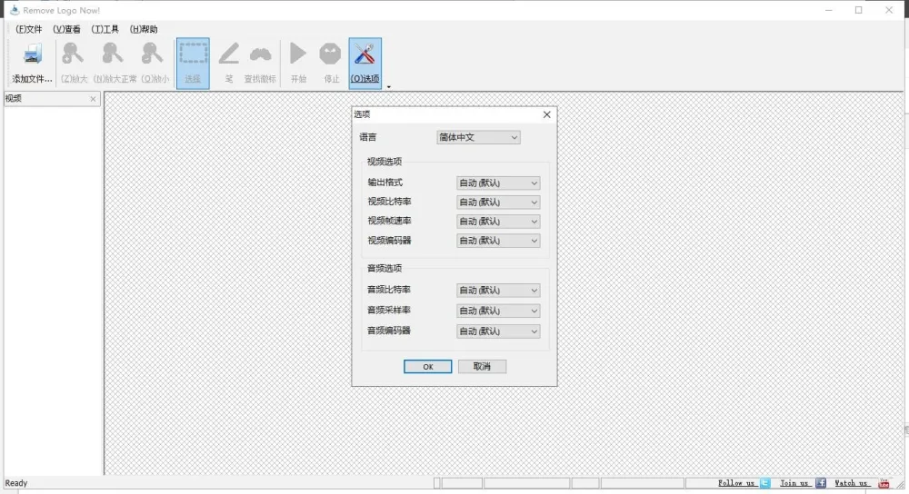Open the 音频采样率 sample rate dropdown
This screenshot has height=494, width=909.
(498, 311)
